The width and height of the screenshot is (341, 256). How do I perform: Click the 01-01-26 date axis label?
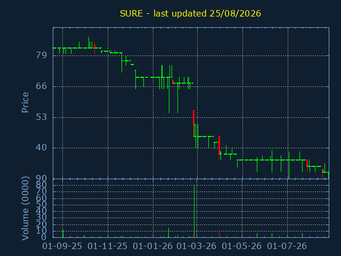tap(153, 246)
